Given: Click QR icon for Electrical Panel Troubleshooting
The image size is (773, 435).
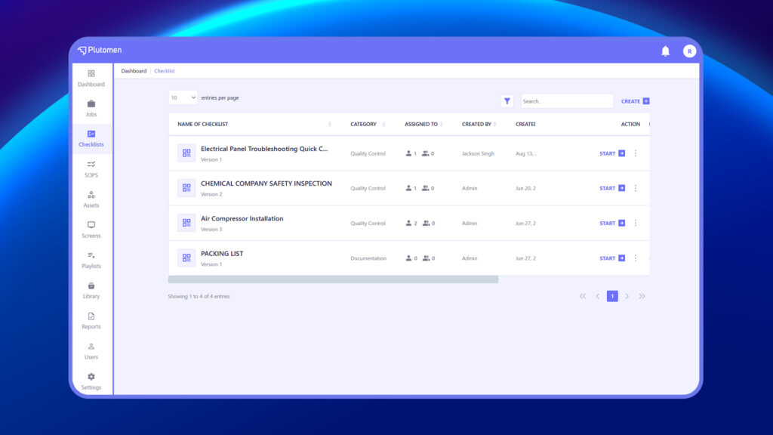Looking at the screenshot, I should [x=186, y=153].
